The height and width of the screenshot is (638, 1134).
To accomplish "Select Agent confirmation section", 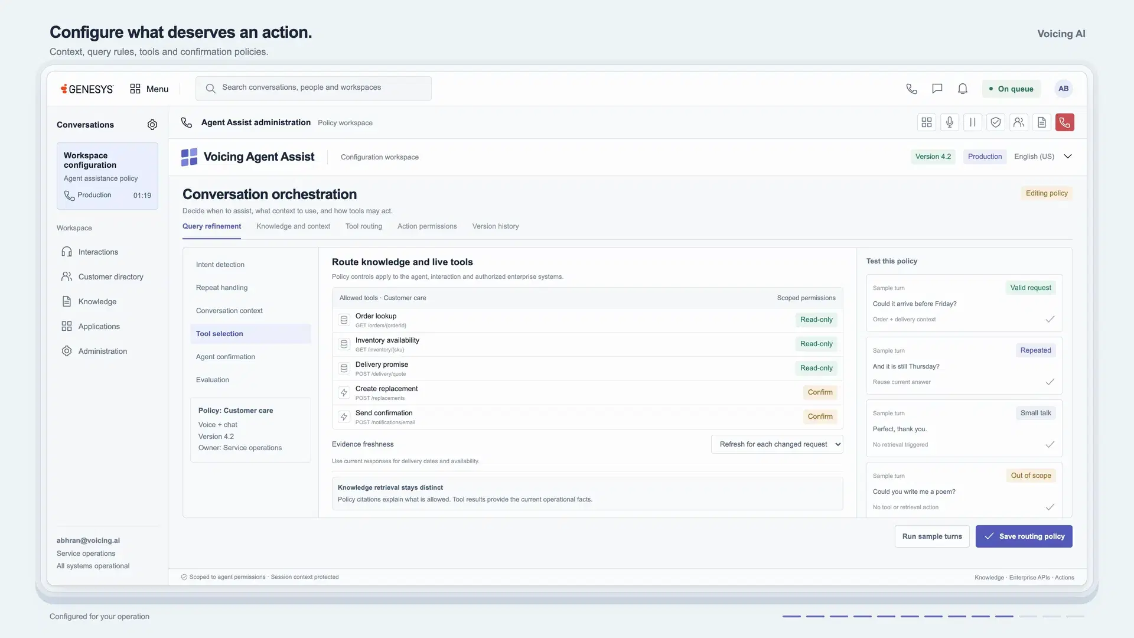I will tap(250, 357).
